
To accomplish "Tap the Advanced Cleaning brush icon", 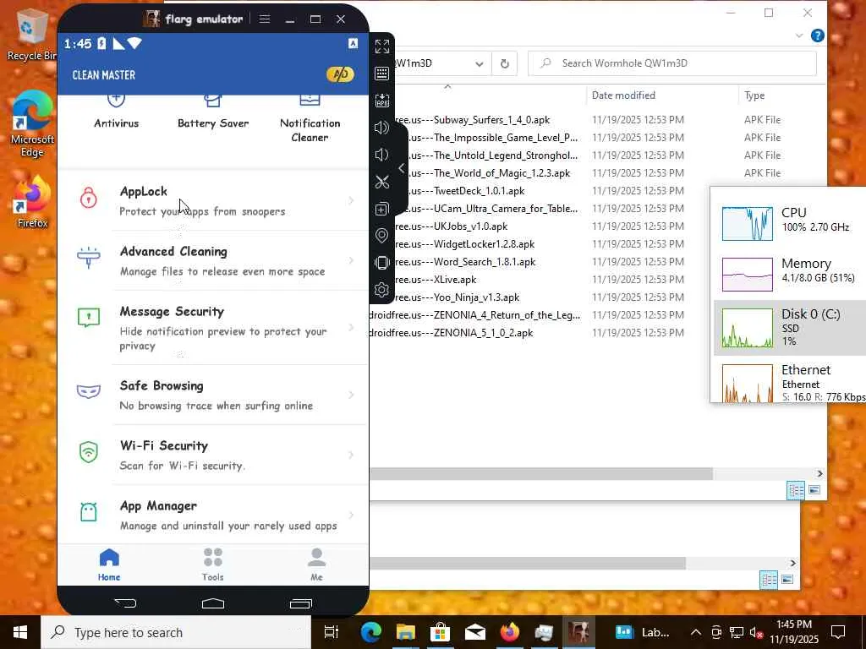I will 88,258.
